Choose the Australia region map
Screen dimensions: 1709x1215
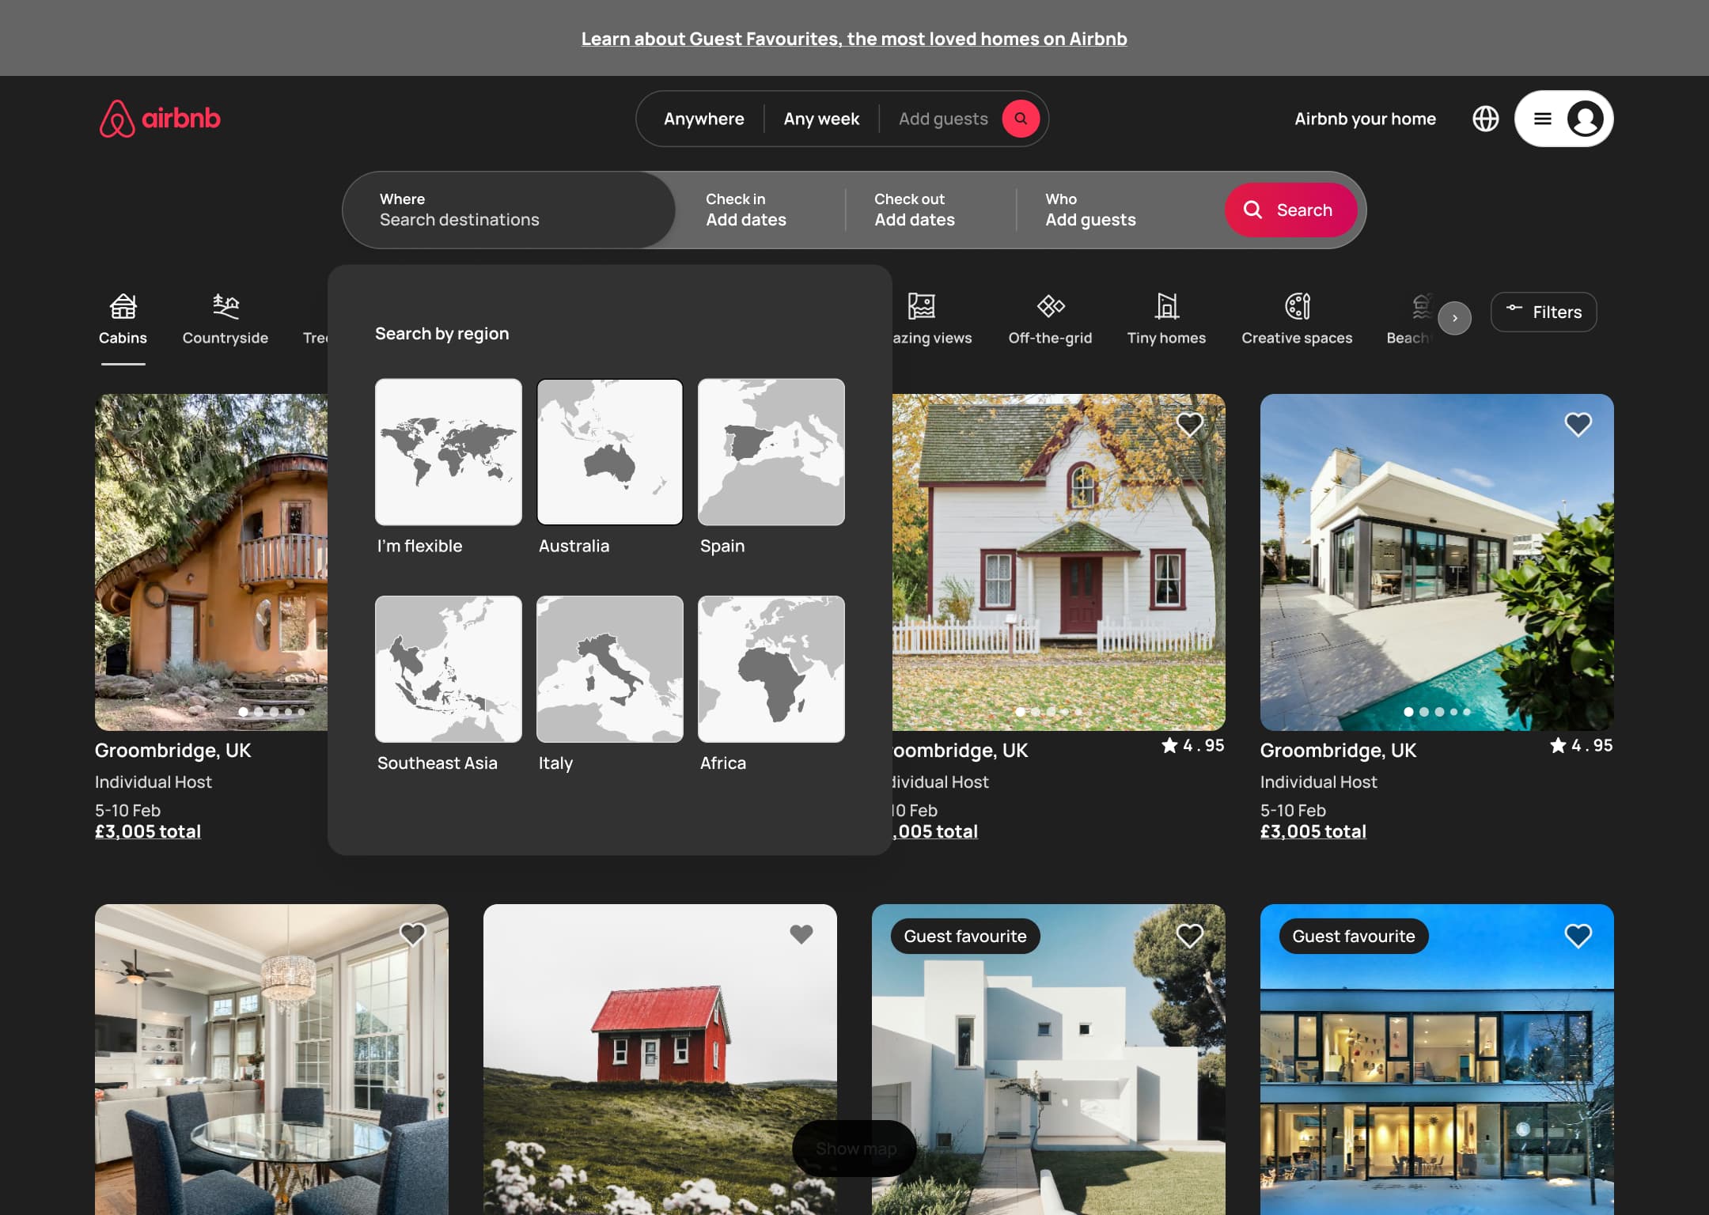(610, 452)
